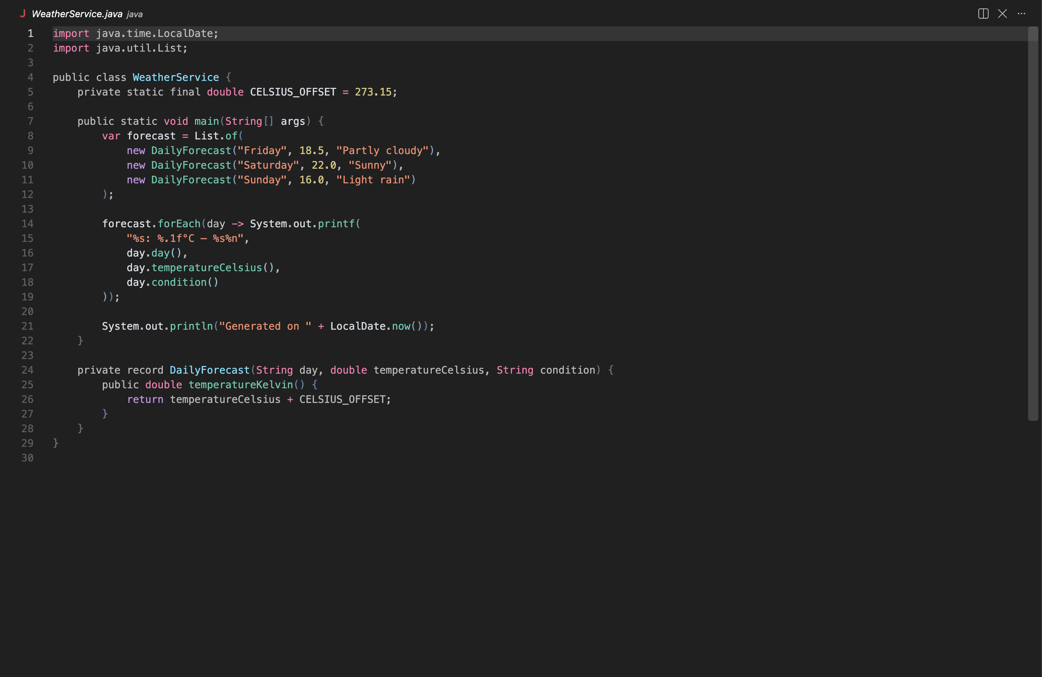Click the 'record' keyword on line 24
The image size is (1042, 677).
pyautogui.click(x=145, y=370)
